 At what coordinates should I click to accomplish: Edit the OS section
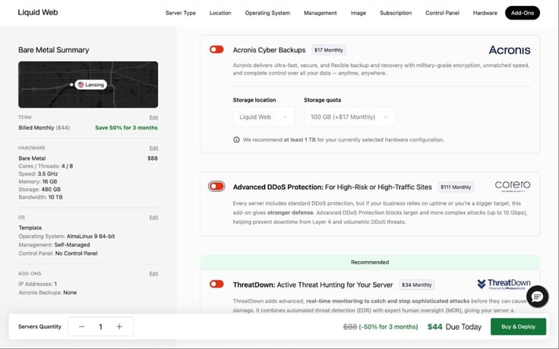click(153, 217)
